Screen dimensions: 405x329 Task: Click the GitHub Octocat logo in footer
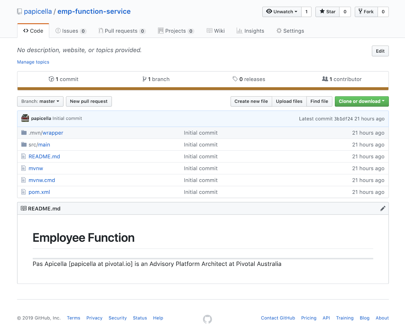(207, 319)
